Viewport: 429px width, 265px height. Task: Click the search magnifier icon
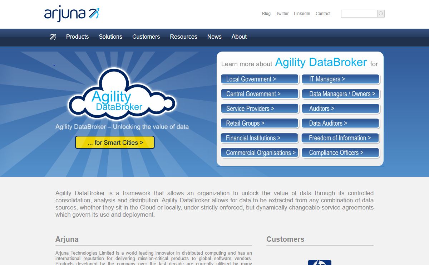[x=381, y=14]
